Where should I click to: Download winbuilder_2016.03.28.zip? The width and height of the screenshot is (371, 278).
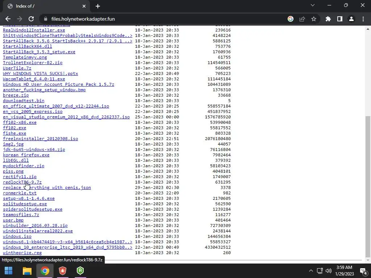tap(35, 226)
